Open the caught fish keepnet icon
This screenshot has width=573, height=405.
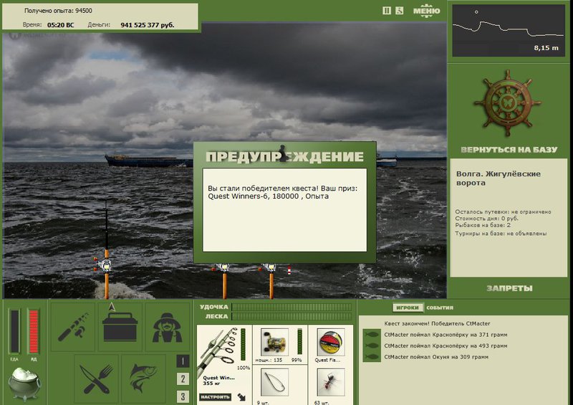coord(143,378)
